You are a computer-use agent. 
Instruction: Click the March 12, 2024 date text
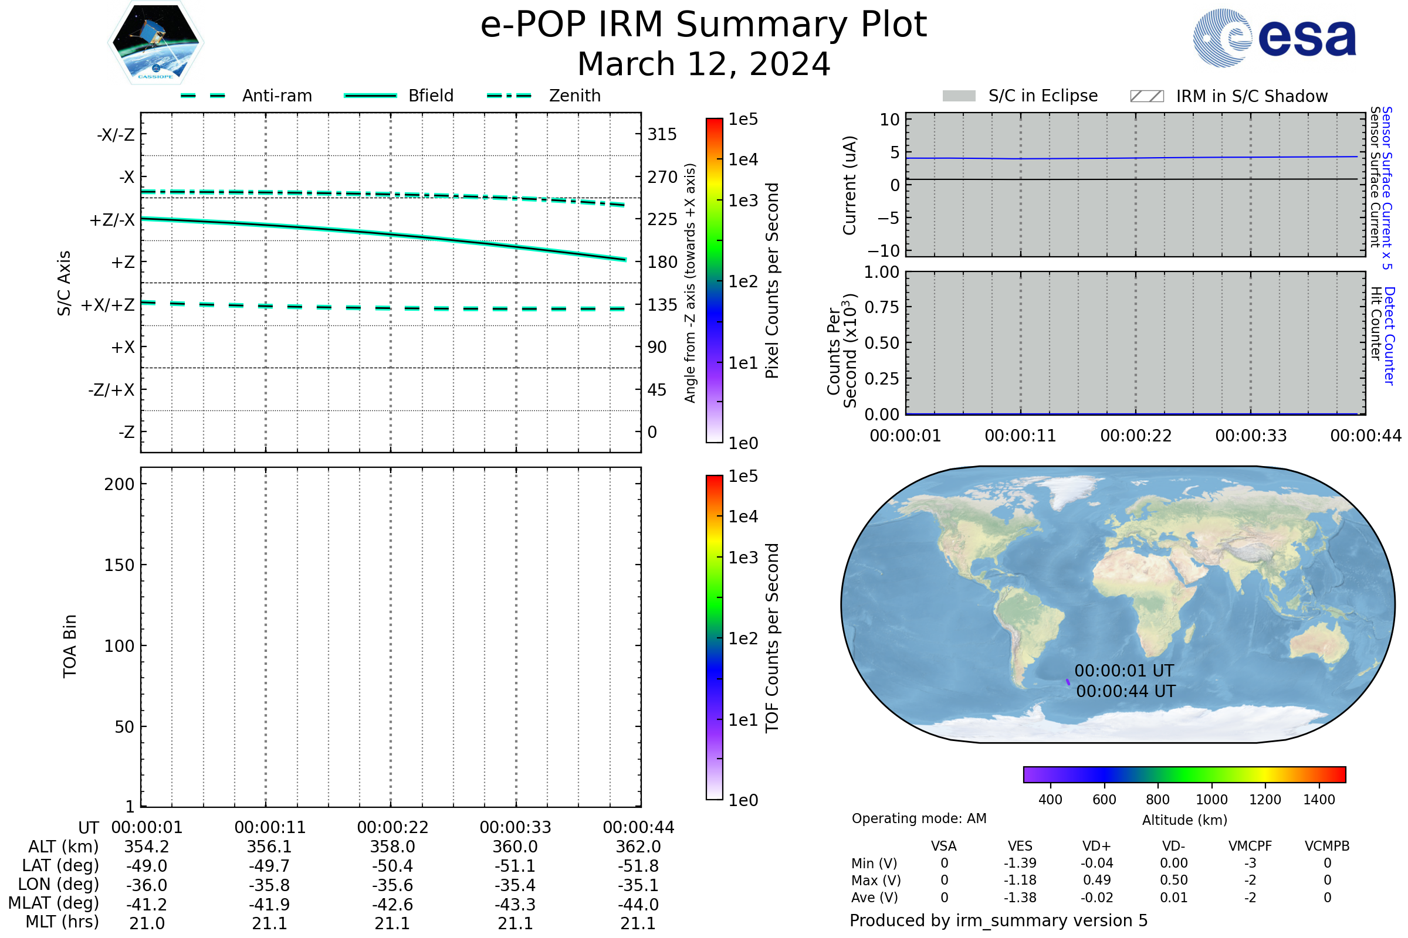[703, 64]
